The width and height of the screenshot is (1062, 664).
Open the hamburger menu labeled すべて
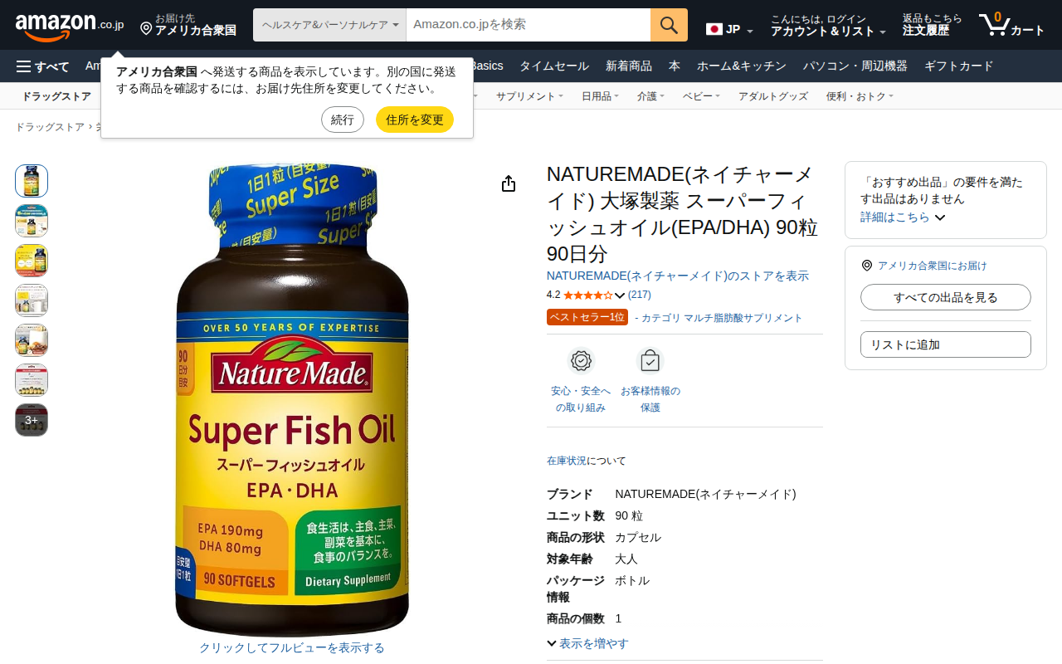(x=42, y=66)
